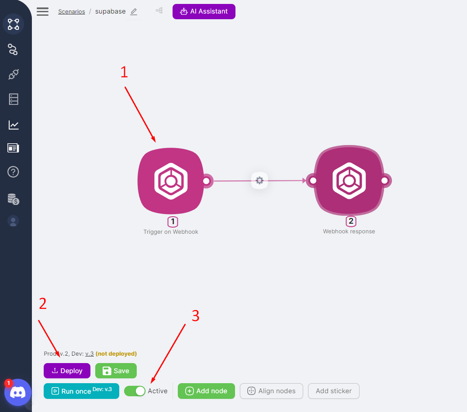467x412 pixels.
Task: Click the gear icon on the connection line
Action: [259, 180]
